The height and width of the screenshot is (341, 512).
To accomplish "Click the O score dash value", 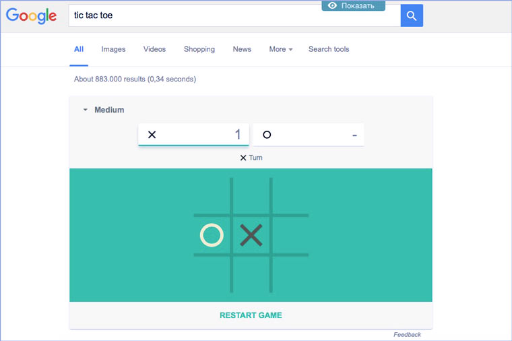I will [x=354, y=135].
